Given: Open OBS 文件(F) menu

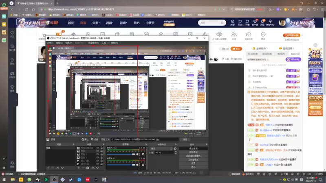Looking at the screenshot, I should [50, 43].
